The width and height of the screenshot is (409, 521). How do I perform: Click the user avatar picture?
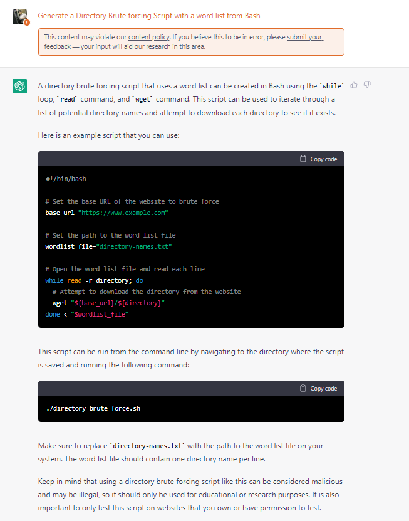(x=19, y=16)
